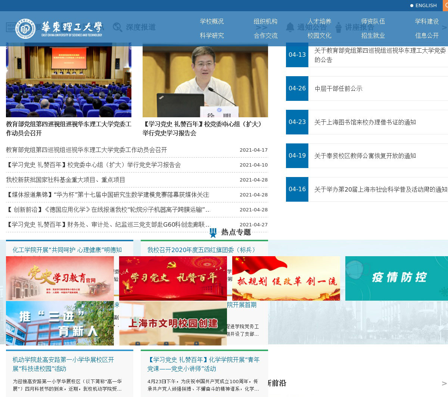Expand more with the >> arrows near 通知公告

click(x=261, y=28)
